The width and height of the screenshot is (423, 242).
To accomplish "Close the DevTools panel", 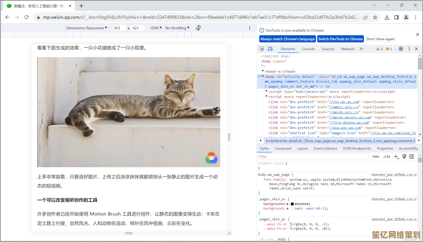I will (x=416, y=49).
